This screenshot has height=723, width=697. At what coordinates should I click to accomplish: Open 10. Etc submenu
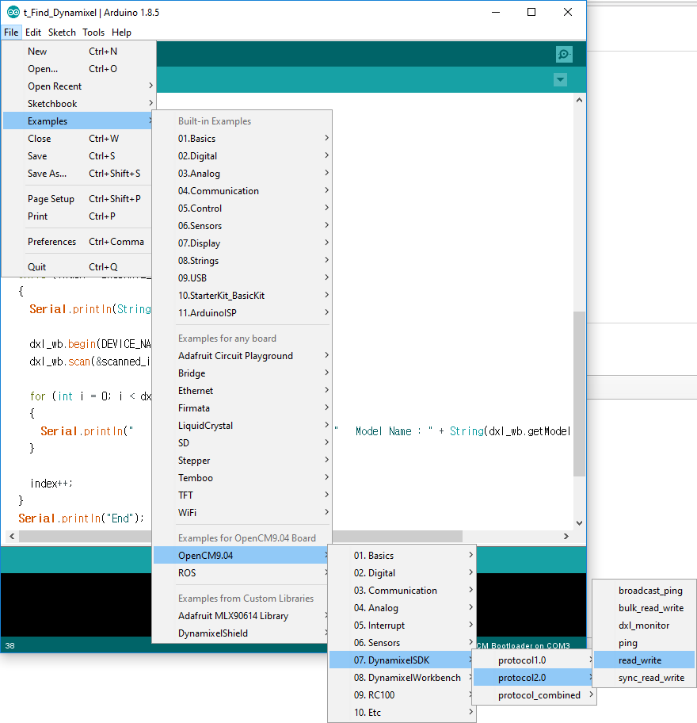(x=402, y=713)
